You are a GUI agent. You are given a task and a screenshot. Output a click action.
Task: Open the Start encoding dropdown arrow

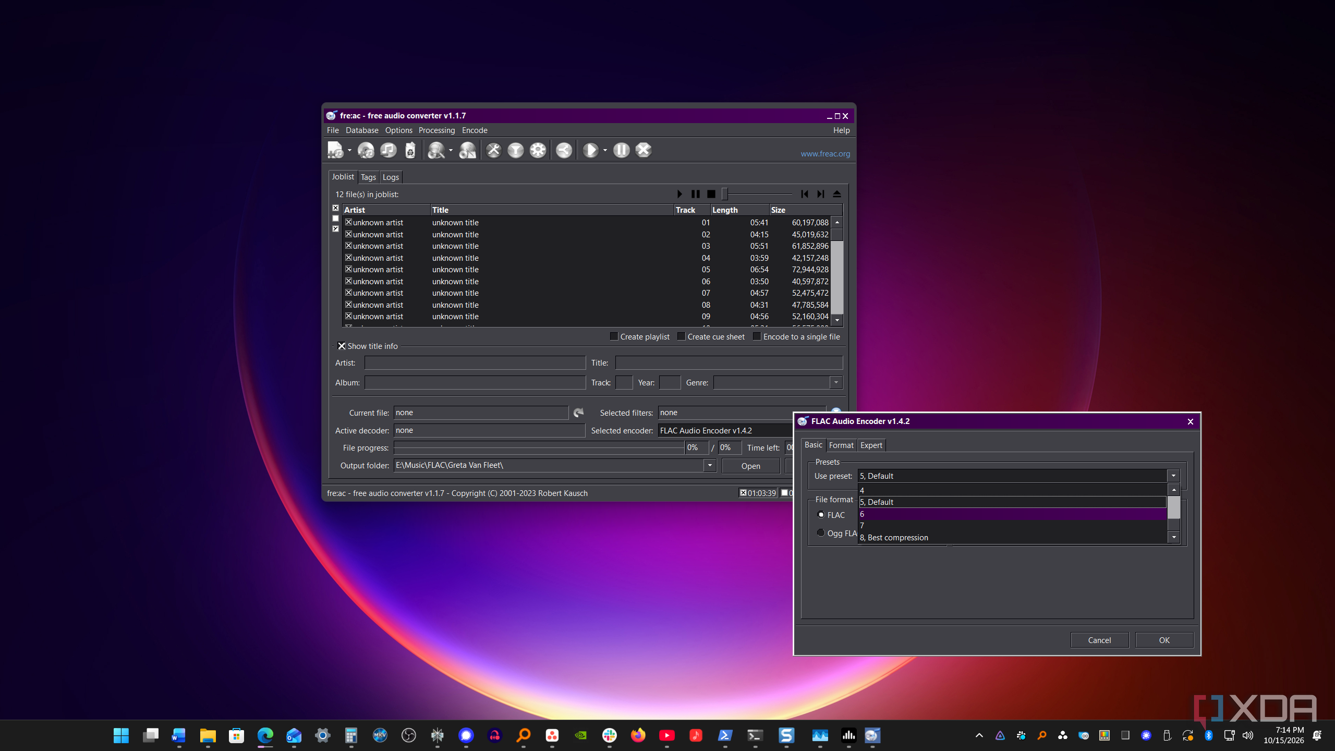pos(605,150)
